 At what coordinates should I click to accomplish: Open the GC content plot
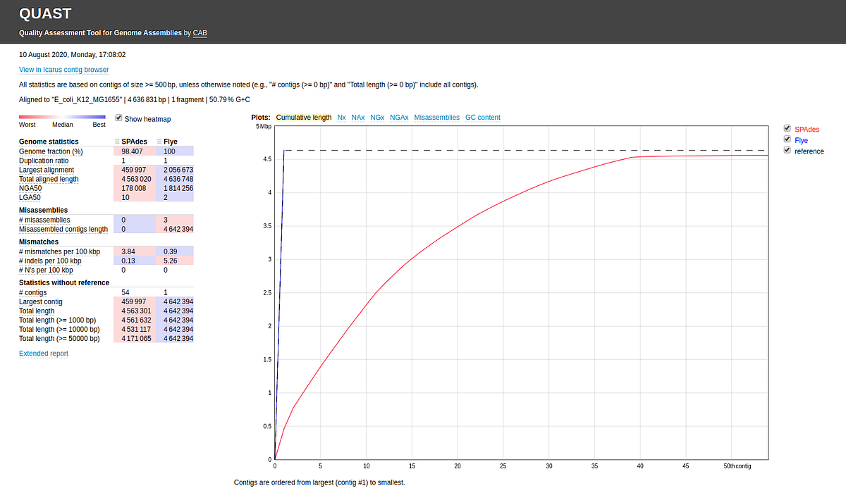pos(483,118)
